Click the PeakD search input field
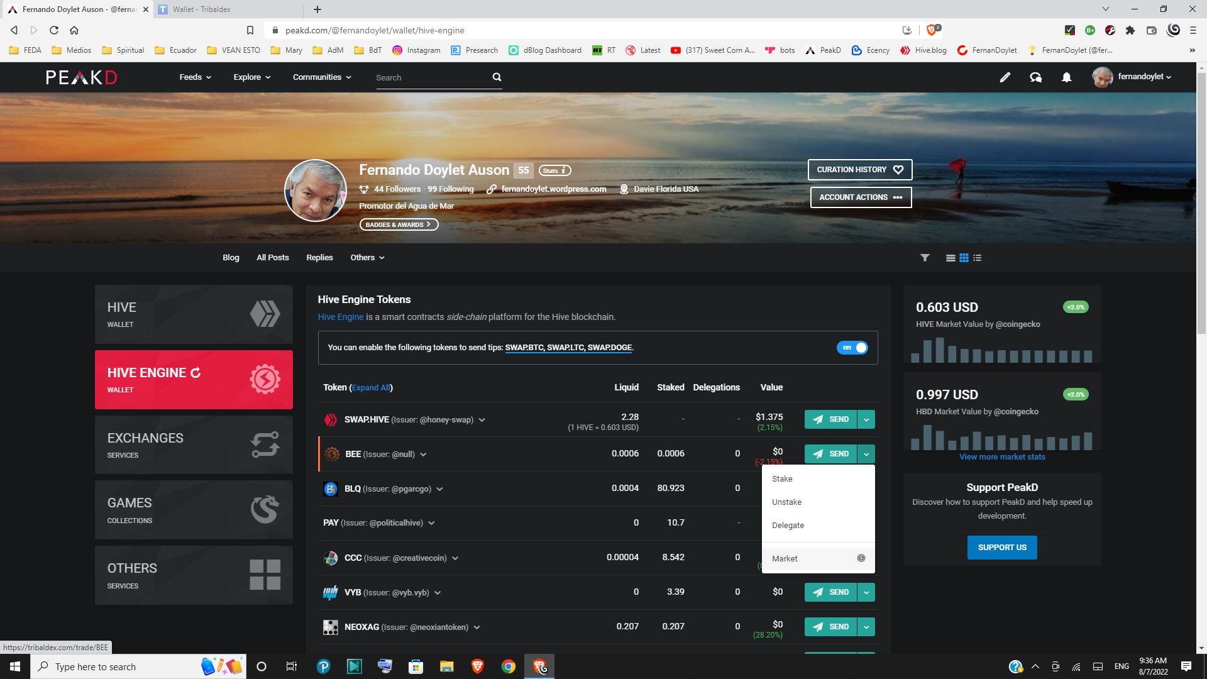Screen dimensions: 1207x679 pyautogui.click(x=433, y=77)
